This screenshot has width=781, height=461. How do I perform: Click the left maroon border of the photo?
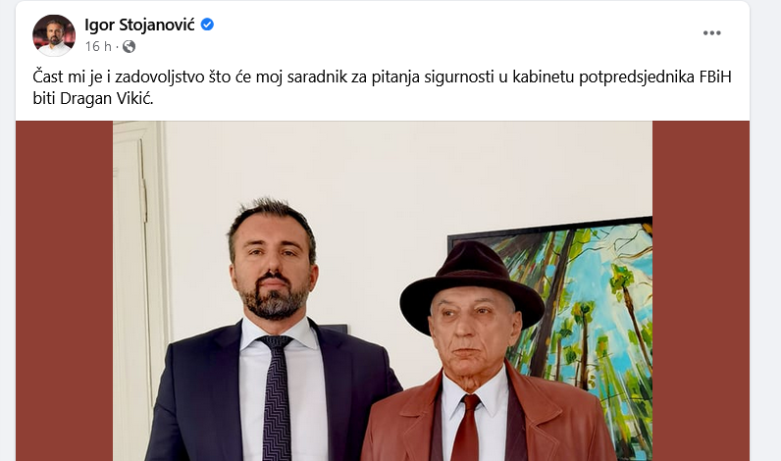[x=64, y=290]
